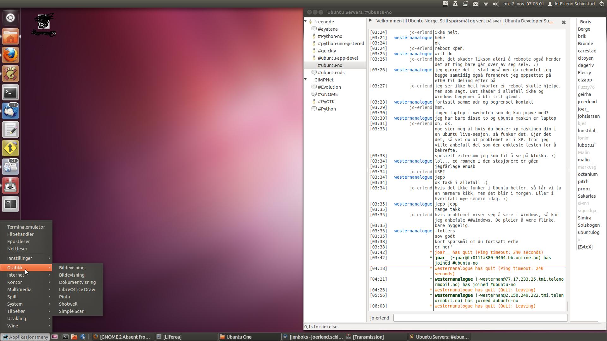Click the file manager quick-launch icon in bottom panel

point(74,337)
